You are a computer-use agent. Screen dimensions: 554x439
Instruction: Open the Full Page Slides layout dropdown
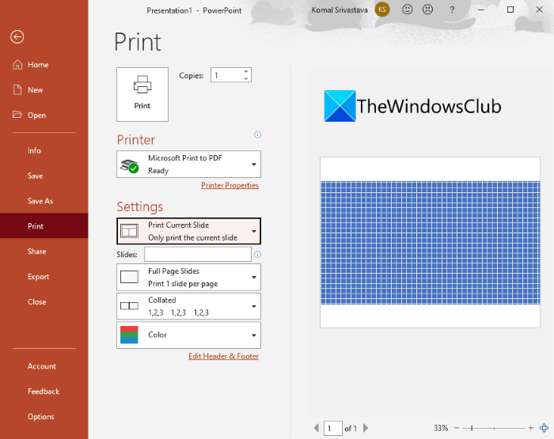coord(188,278)
